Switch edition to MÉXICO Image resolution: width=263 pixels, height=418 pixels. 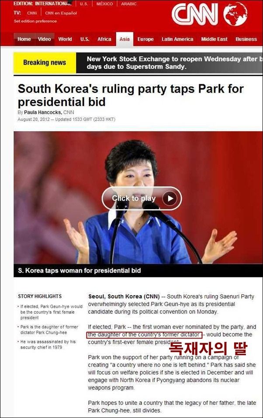(x=104, y=4)
